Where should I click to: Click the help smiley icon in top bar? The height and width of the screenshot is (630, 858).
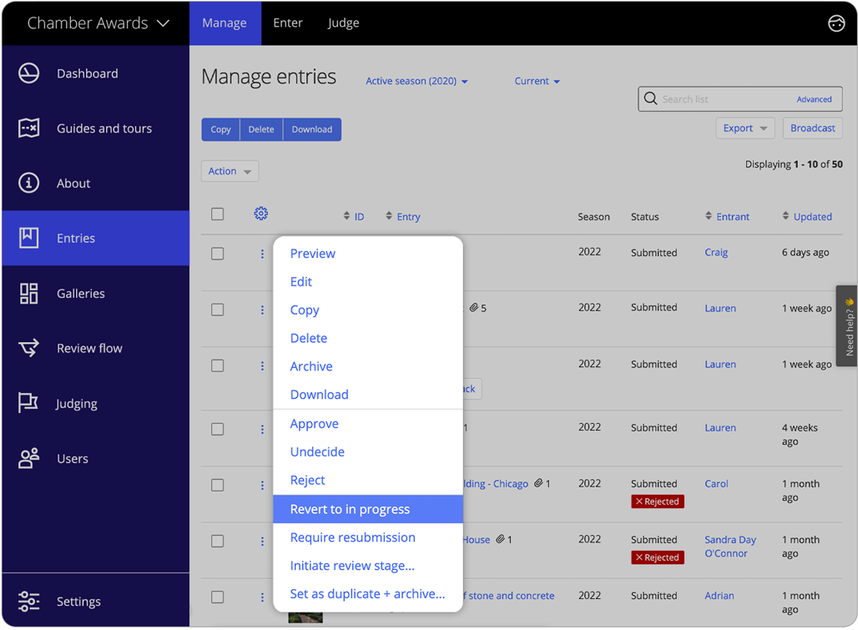(836, 23)
